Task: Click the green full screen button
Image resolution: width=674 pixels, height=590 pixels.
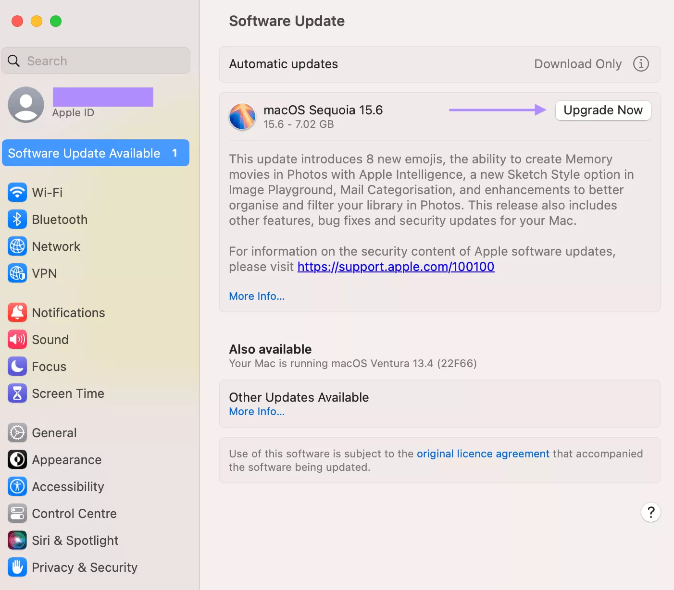Action: pyautogui.click(x=56, y=21)
